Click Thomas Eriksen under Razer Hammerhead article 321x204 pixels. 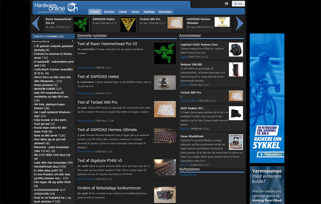coord(86,68)
